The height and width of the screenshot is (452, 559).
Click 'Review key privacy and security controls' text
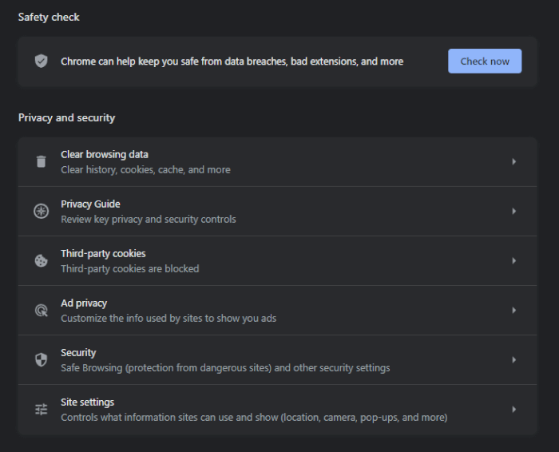tap(149, 220)
